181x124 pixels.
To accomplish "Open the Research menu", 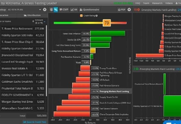I will click(157, 3).
